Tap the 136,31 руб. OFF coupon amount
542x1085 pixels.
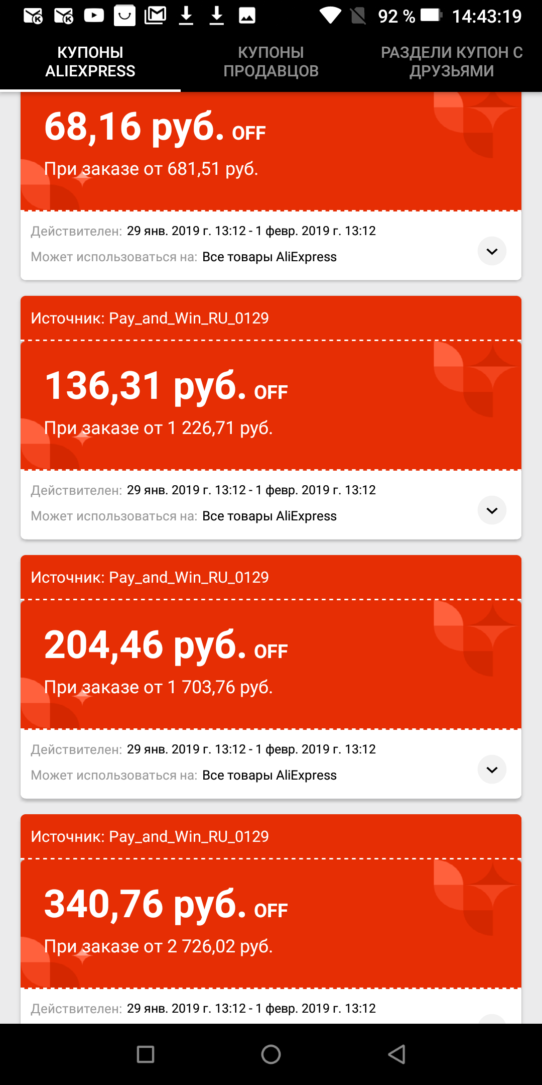coord(166,386)
